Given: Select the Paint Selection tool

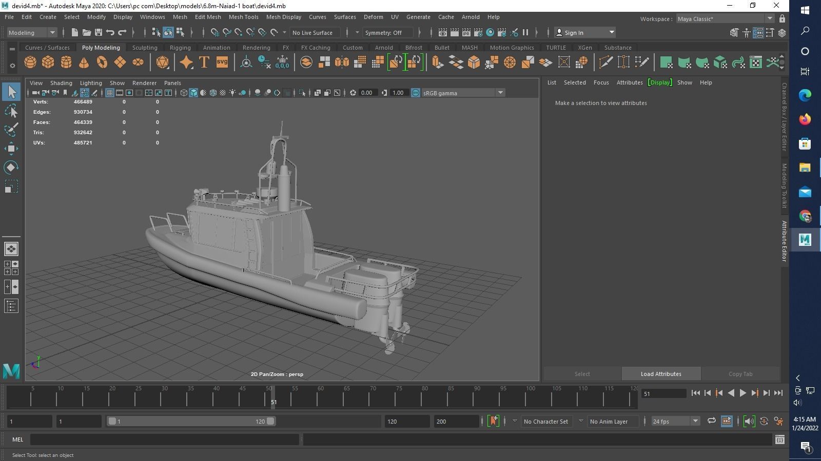Looking at the screenshot, I should pos(11,129).
